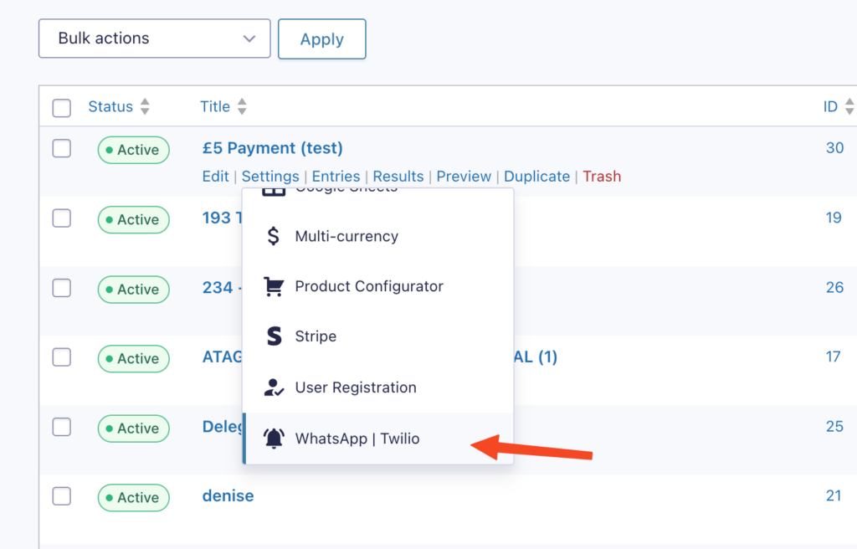The width and height of the screenshot is (857, 549).
Task: Click the Product Configurator cart icon
Action: pos(273,286)
